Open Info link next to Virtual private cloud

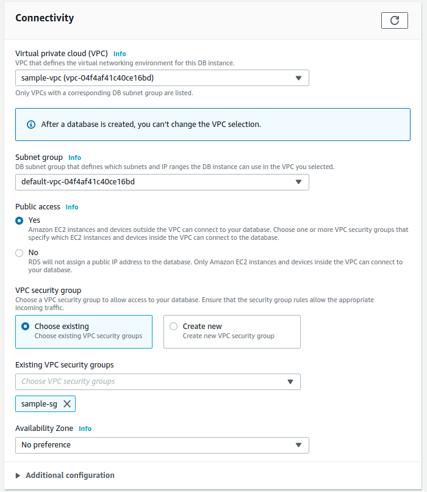click(x=120, y=54)
